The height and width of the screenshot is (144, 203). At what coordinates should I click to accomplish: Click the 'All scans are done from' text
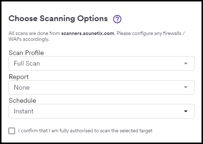pos(34,34)
